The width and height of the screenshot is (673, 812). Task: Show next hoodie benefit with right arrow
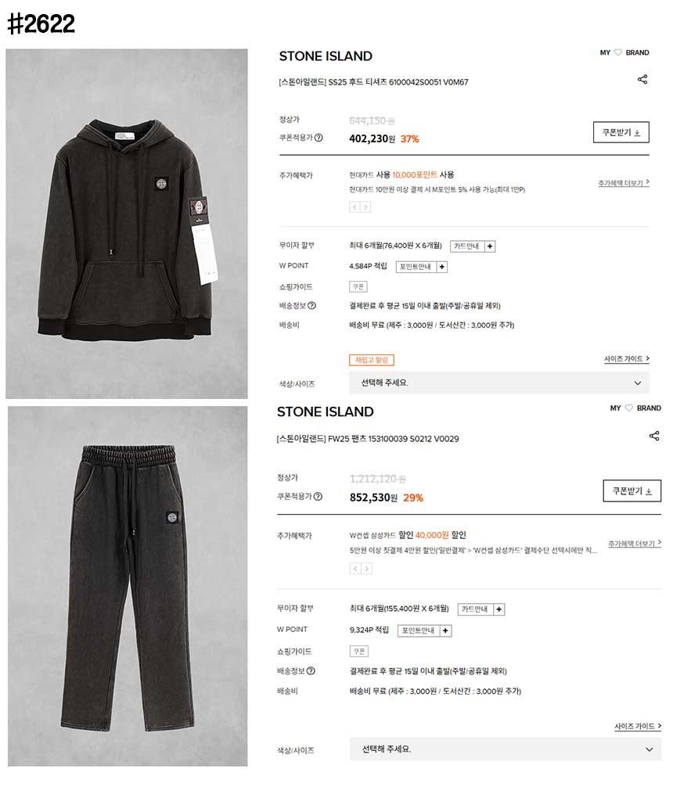(x=365, y=207)
